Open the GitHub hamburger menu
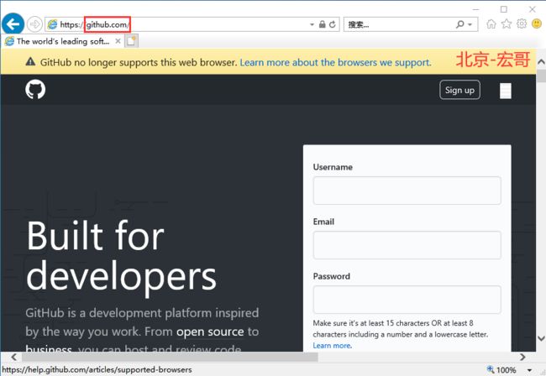Viewport: 546px width, 376px height. click(505, 91)
